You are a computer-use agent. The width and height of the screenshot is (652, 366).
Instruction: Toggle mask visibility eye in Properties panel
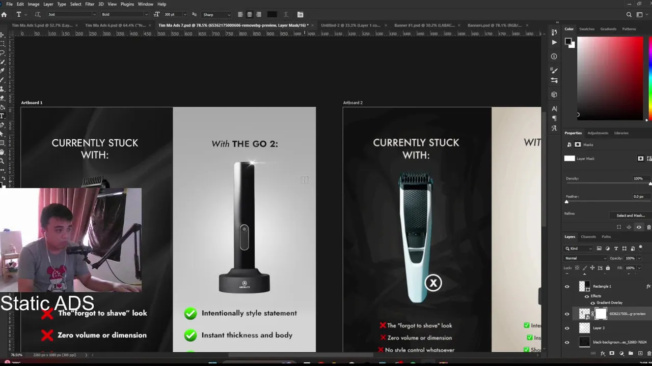click(x=639, y=227)
